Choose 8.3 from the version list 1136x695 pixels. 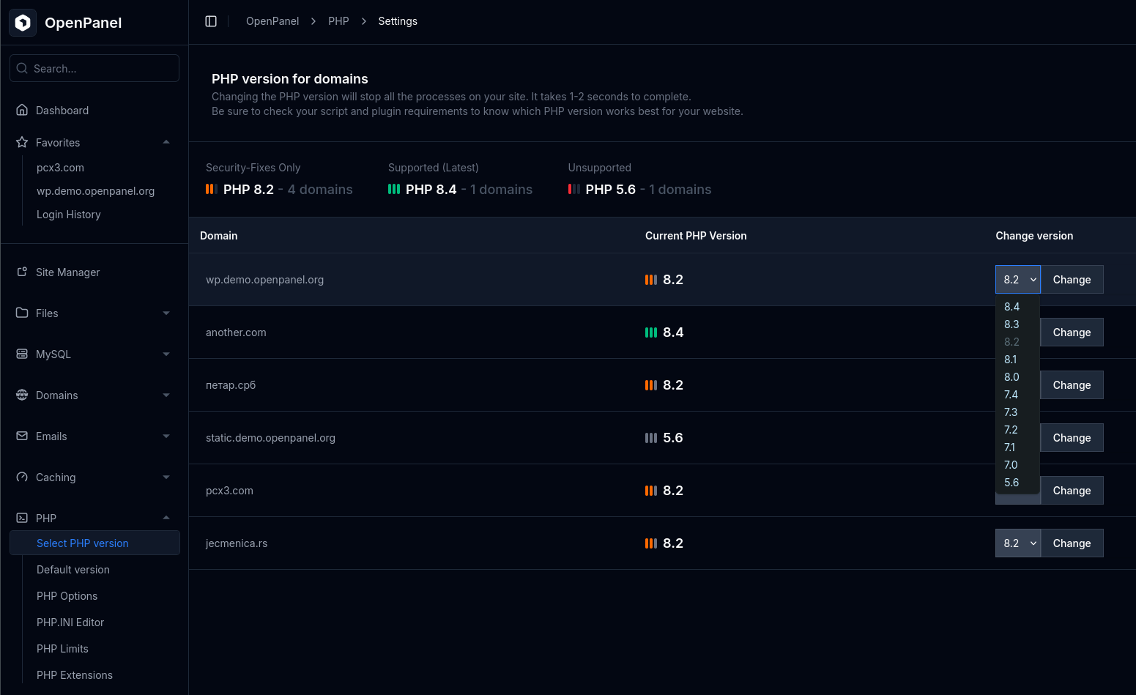pos(1017,324)
